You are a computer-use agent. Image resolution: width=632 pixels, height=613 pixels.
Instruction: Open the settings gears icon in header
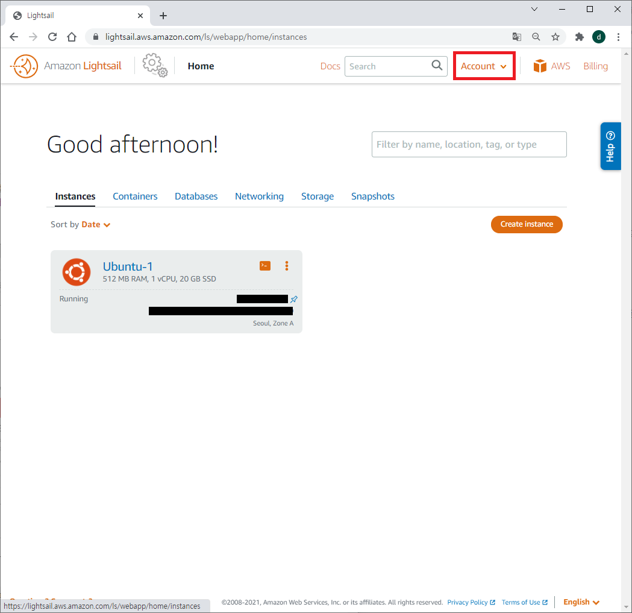click(155, 65)
